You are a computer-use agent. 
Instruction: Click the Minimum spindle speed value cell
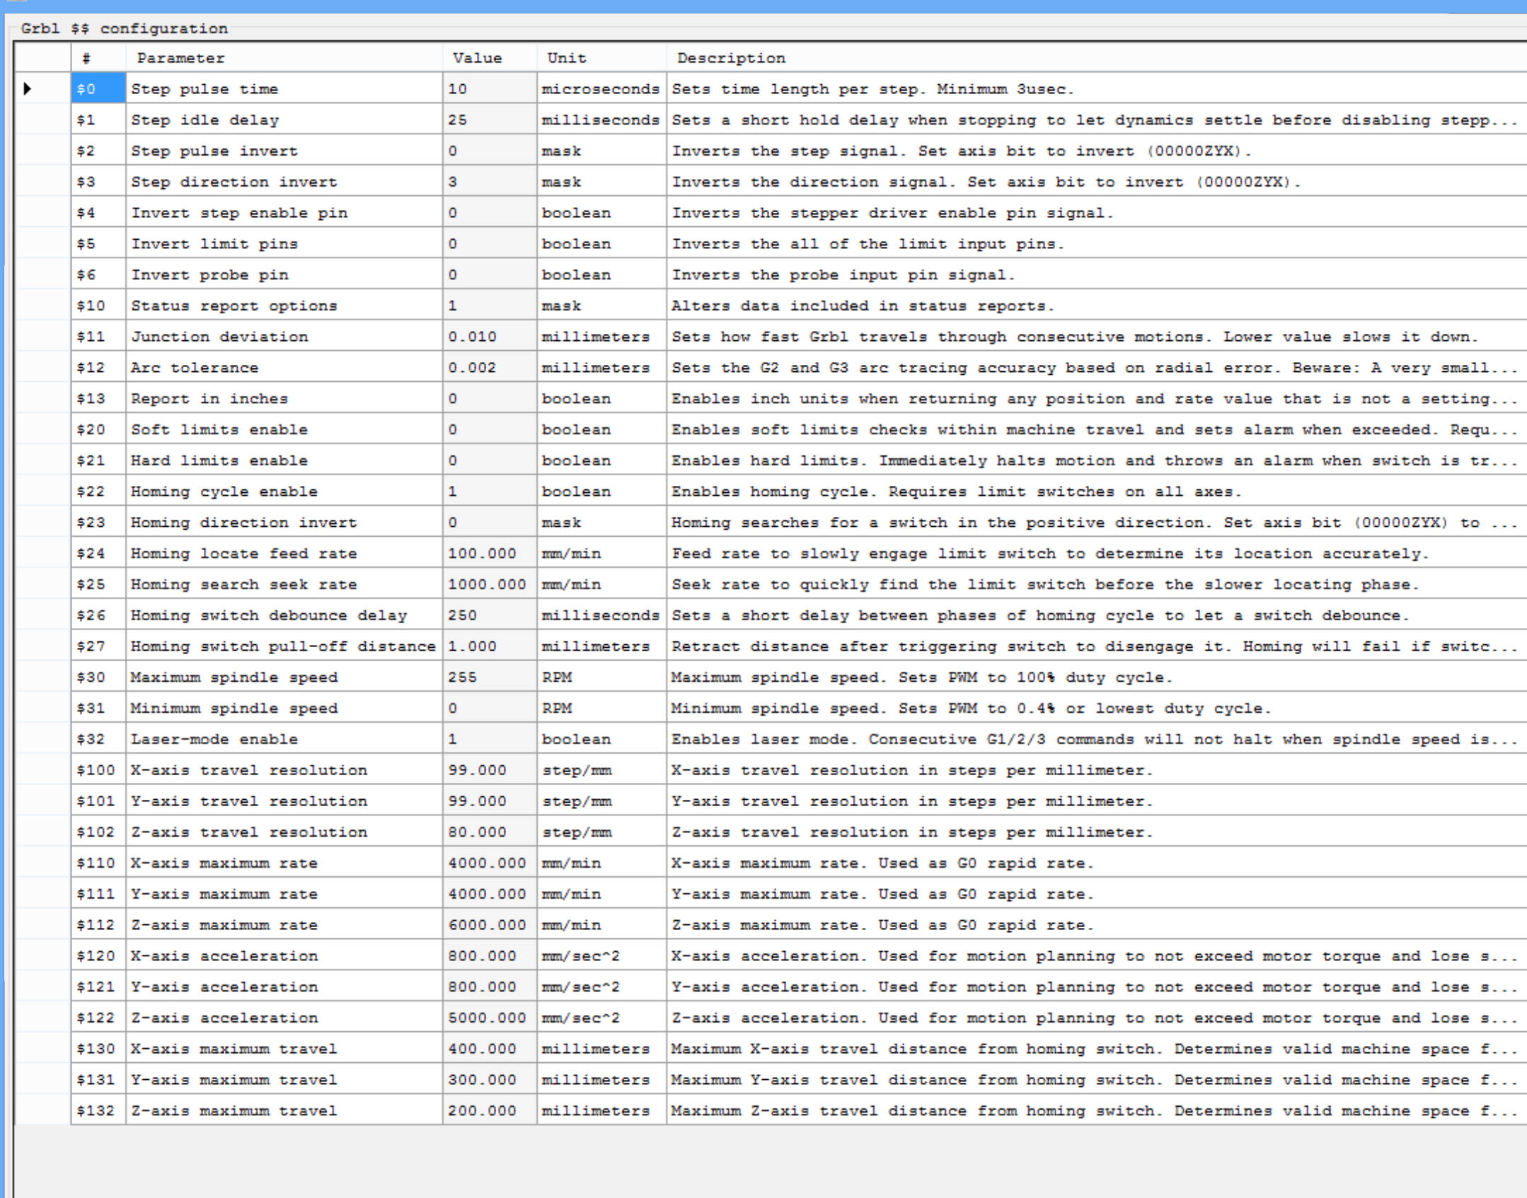pos(490,709)
